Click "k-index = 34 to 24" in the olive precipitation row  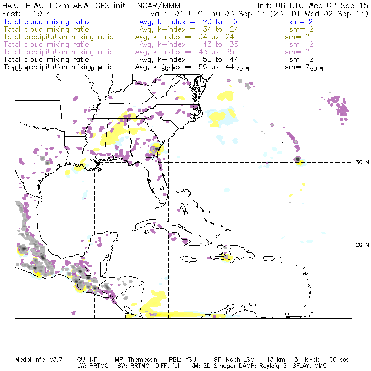click(x=194, y=37)
